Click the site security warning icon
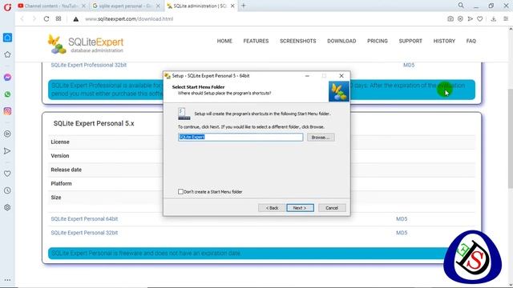This screenshot has height=288, width=513. coord(76,19)
